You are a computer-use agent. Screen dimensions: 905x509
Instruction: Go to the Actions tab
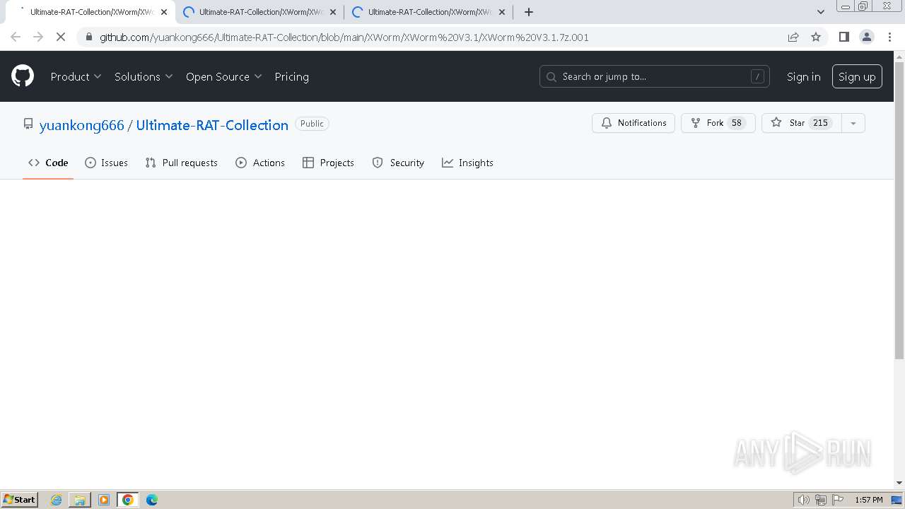point(259,163)
